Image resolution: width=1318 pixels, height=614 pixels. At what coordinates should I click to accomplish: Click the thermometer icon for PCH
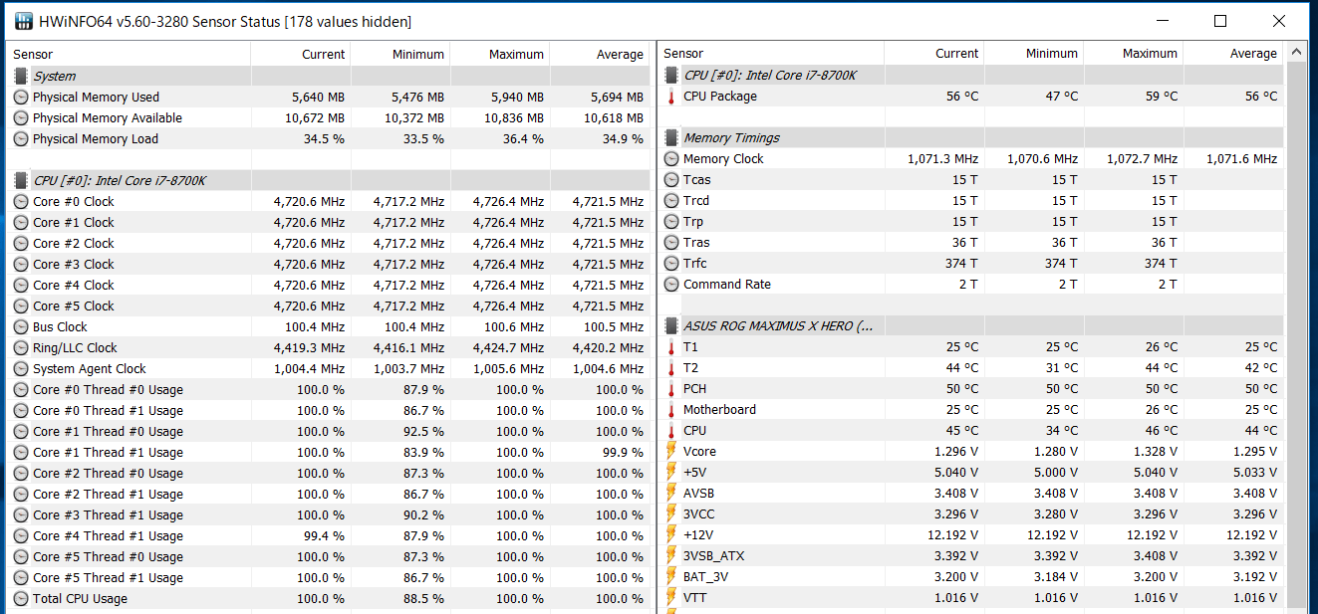(x=671, y=389)
